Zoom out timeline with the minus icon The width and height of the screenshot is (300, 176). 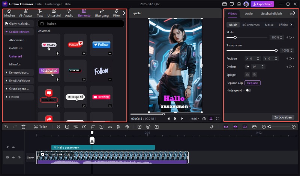pyautogui.click(x=264, y=127)
